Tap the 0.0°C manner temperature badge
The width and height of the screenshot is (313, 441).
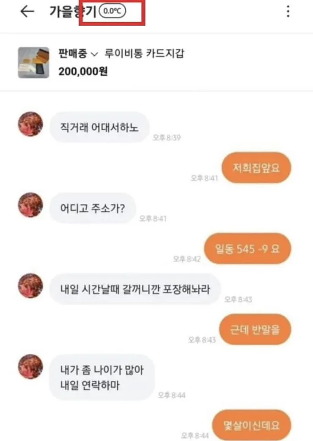(112, 11)
